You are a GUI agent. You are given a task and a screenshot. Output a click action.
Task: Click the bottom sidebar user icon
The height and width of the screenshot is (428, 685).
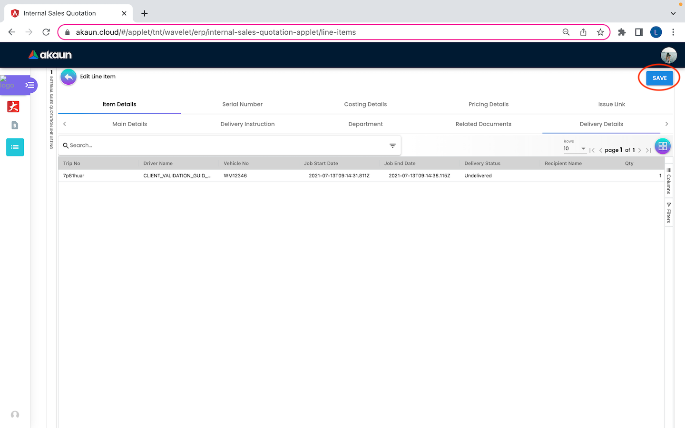[x=15, y=415]
